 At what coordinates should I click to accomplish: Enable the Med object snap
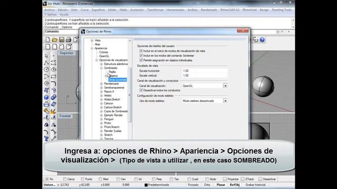(101, 179)
